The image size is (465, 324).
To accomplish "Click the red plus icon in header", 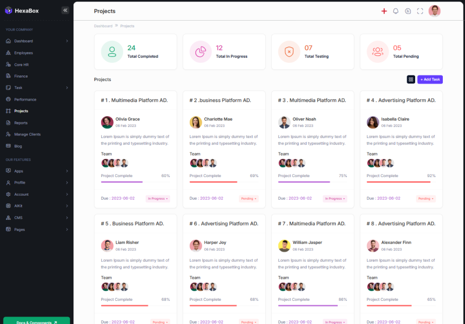I will coord(384,11).
